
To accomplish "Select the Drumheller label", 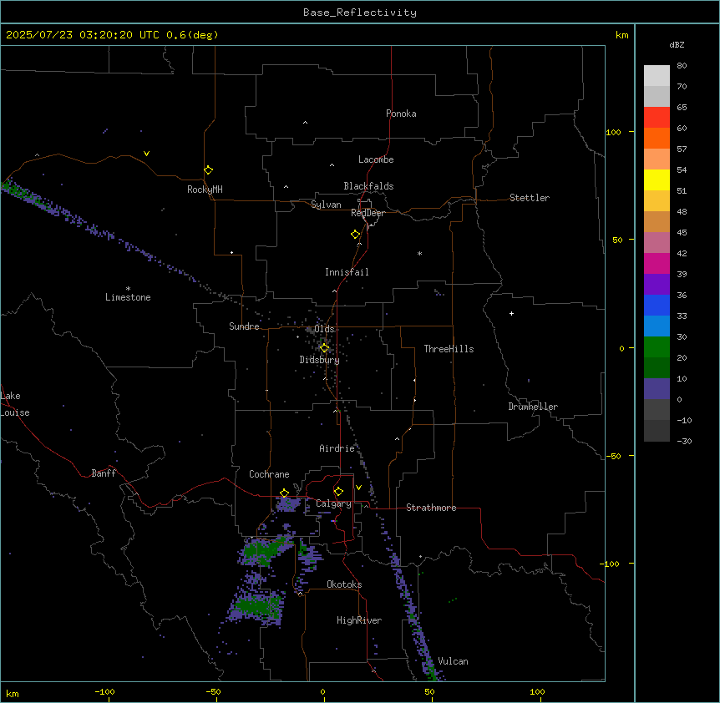I will point(533,407).
